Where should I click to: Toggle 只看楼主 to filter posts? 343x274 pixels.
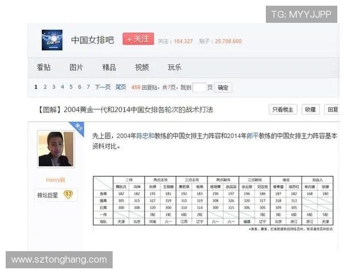coord(282,110)
